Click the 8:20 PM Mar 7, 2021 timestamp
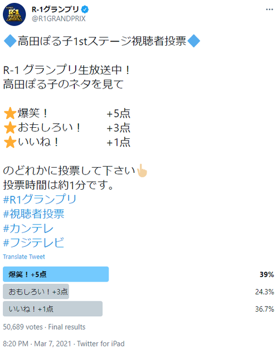 pyautogui.click(x=37, y=343)
